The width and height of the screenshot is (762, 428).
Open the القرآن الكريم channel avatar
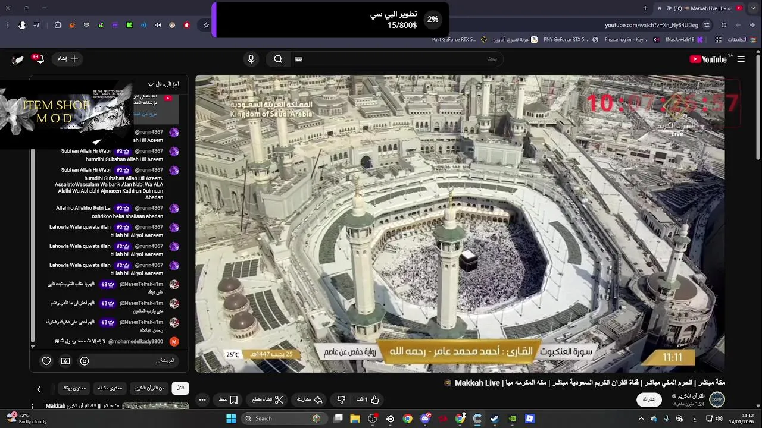[x=717, y=399]
